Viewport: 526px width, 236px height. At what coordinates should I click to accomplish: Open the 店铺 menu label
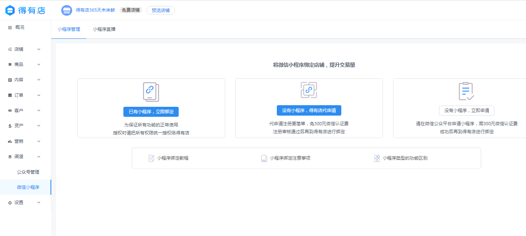click(19, 49)
